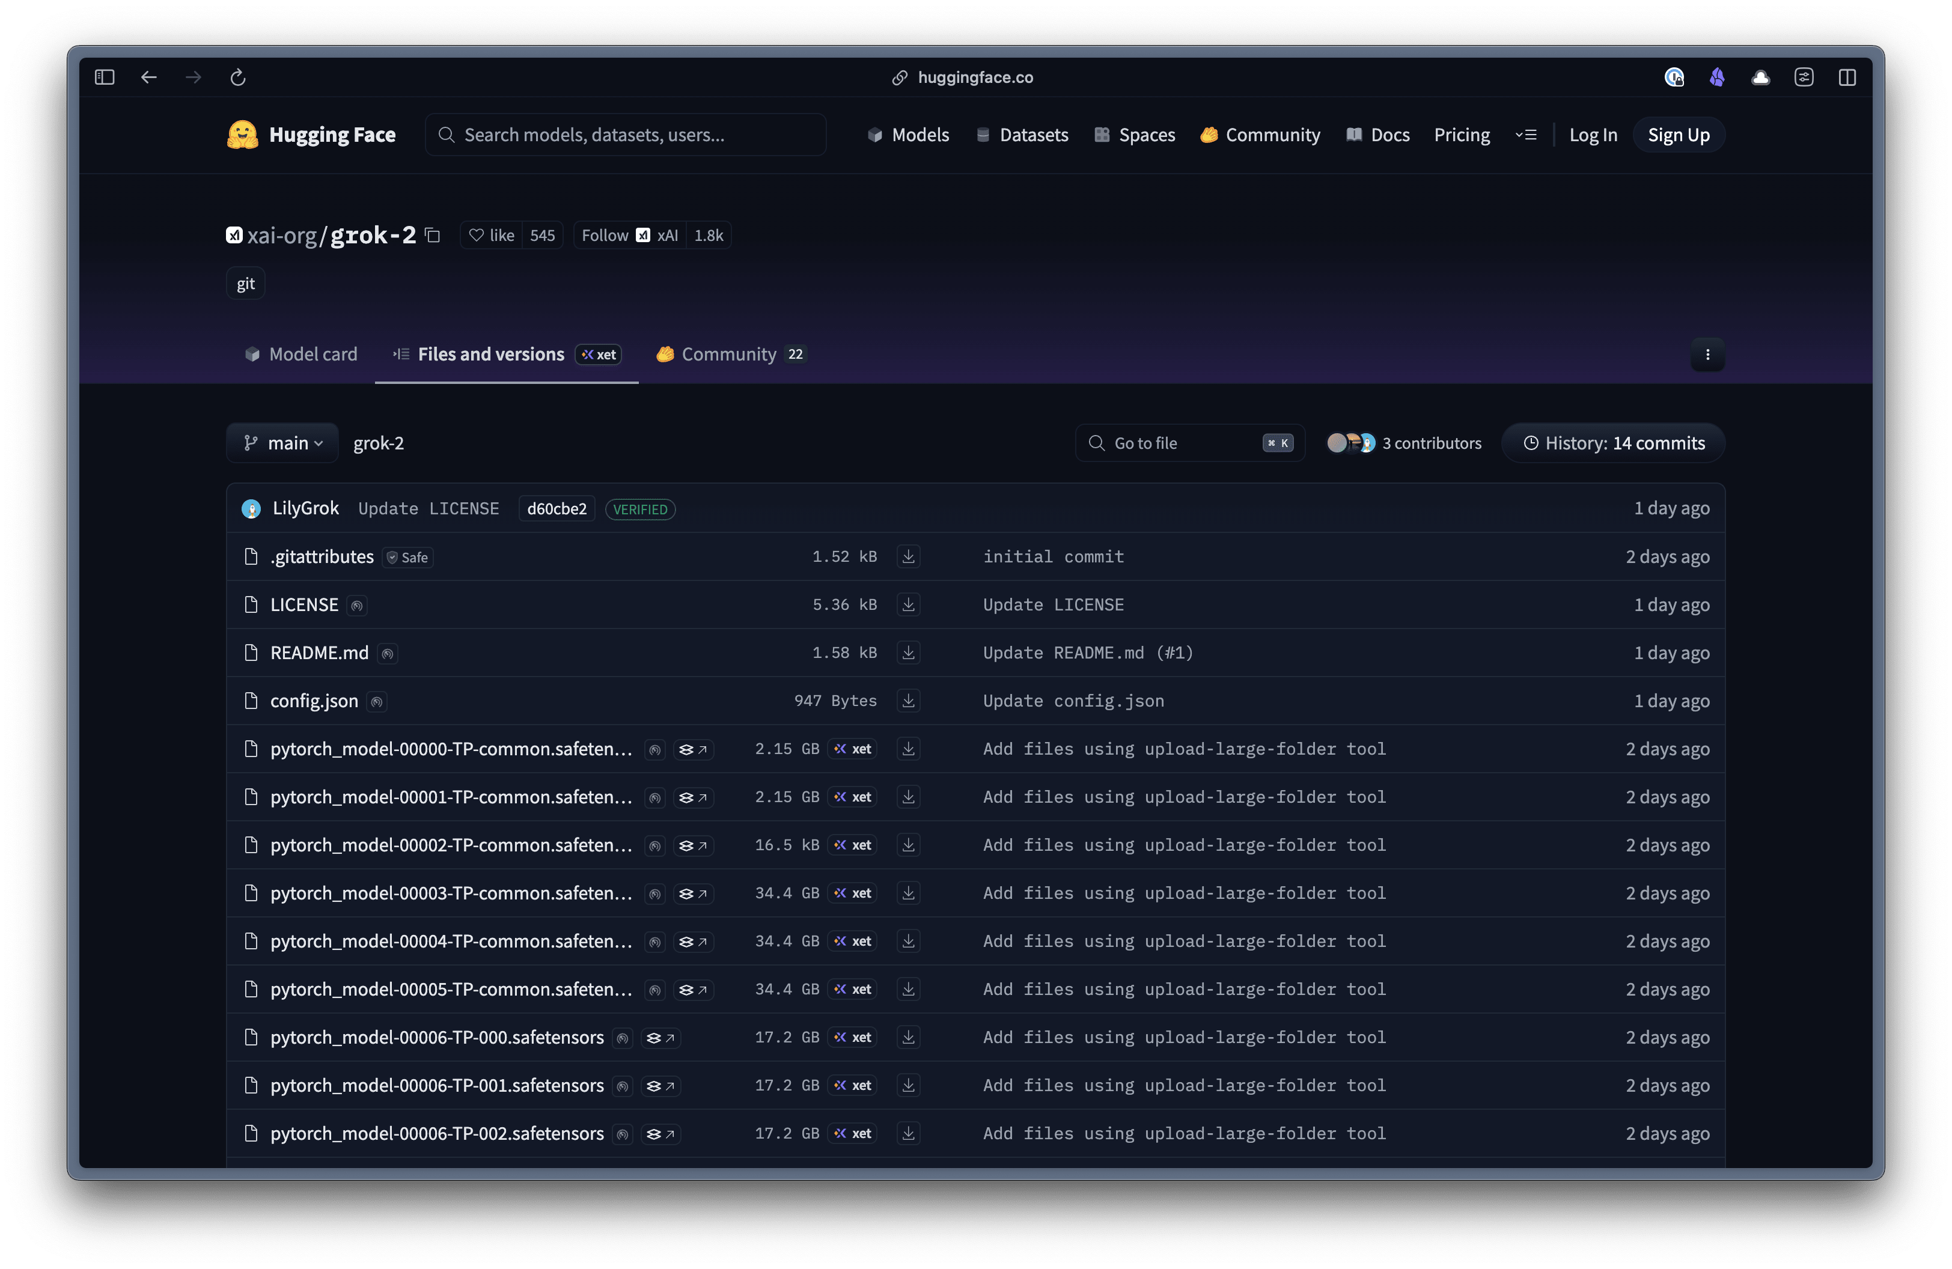Open Models in the top navigation

908,135
